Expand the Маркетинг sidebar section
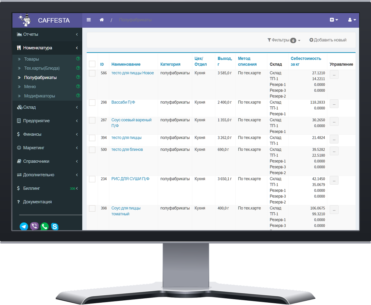 47,148
